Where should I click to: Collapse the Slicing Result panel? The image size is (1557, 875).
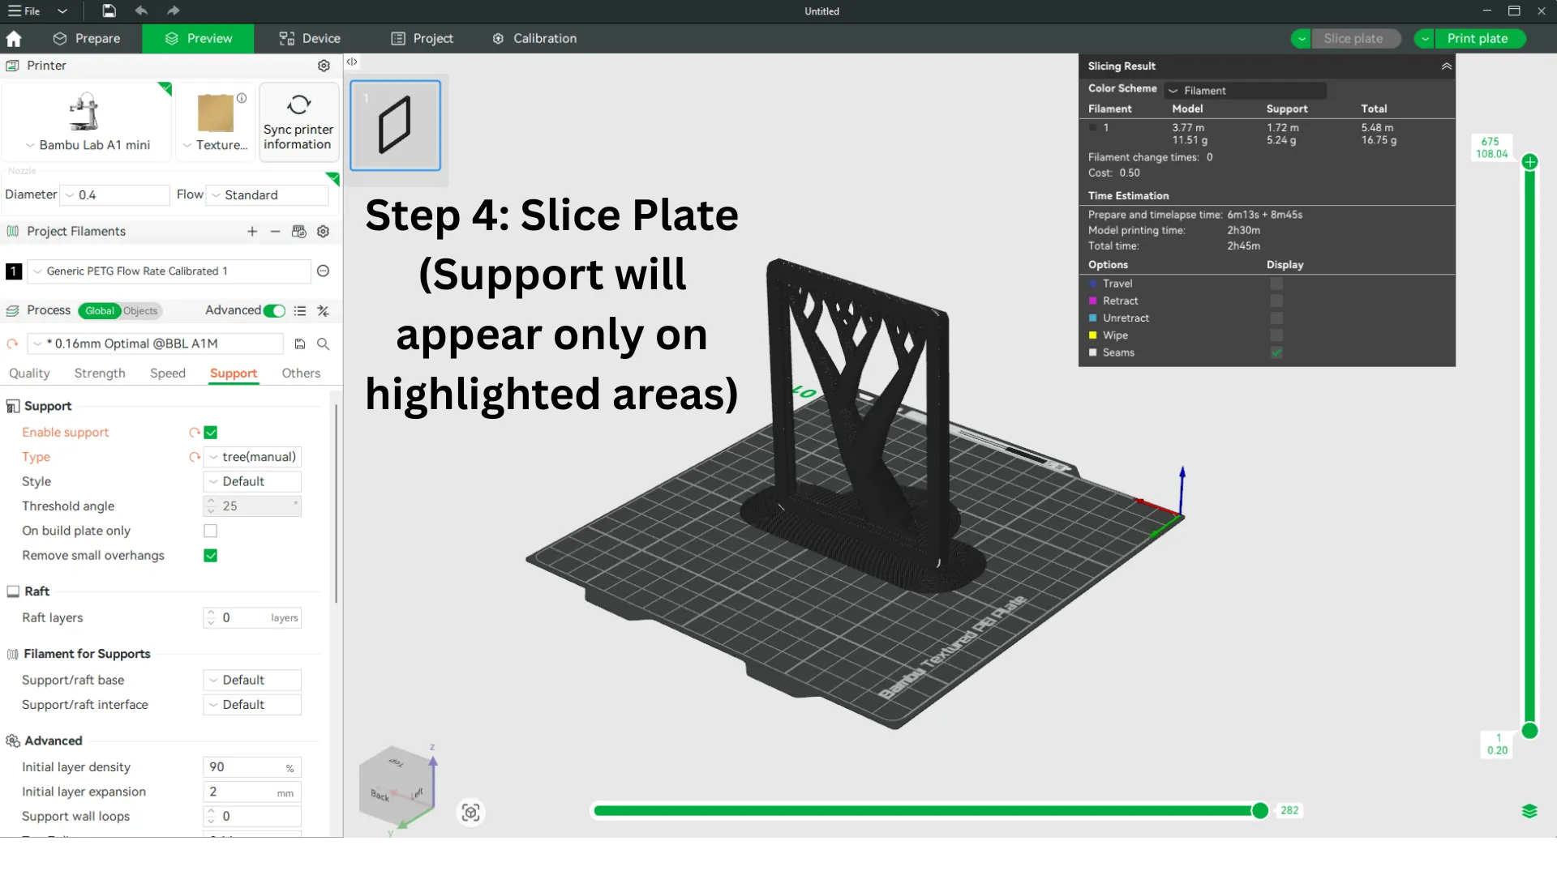1446,66
